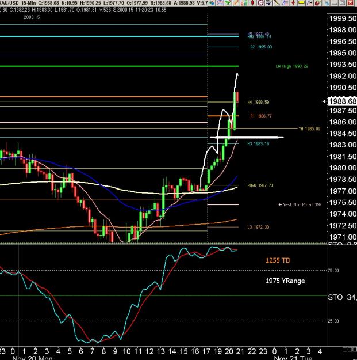Screen dimensions: 357x360
Task: Click the current price box 1988.68
Action: pyautogui.click(x=343, y=101)
